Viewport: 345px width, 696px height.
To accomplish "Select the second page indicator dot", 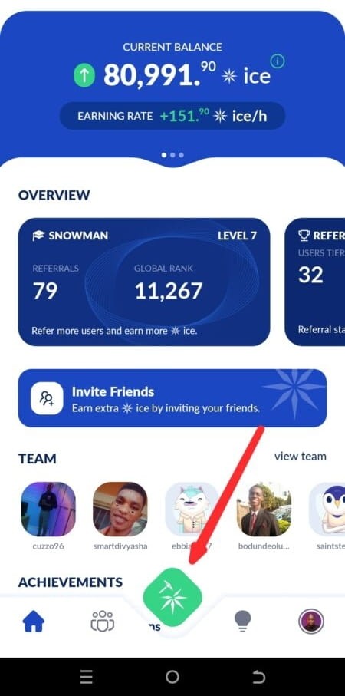I will (x=172, y=155).
